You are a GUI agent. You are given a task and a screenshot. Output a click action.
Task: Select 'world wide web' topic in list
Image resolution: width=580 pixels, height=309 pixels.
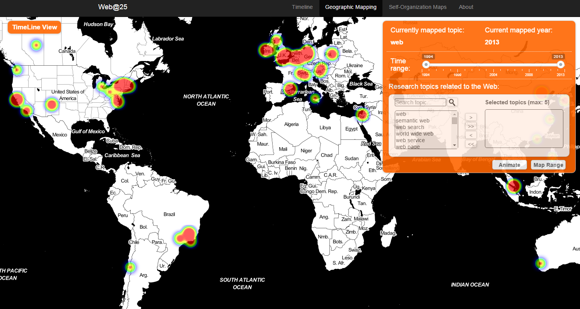(415, 134)
